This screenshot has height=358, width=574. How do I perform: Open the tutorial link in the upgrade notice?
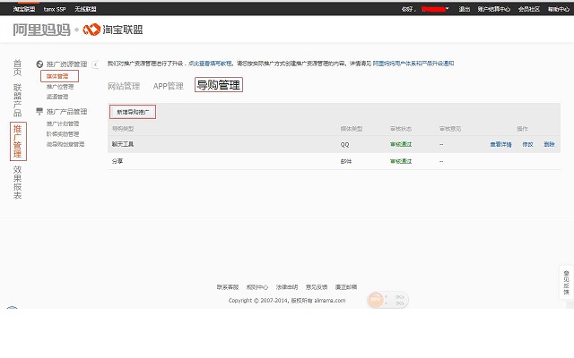coord(210,64)
